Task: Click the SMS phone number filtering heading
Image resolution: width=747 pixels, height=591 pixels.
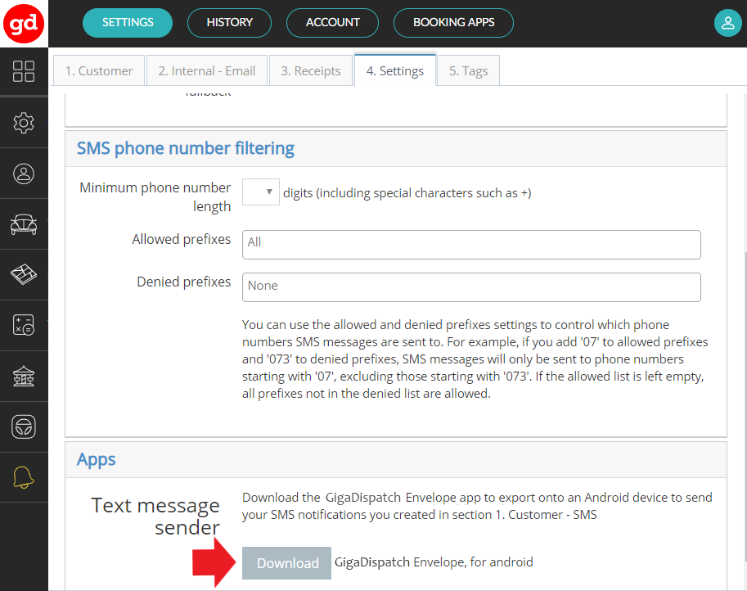Action: pyautogui.click(x=186, y=148)
